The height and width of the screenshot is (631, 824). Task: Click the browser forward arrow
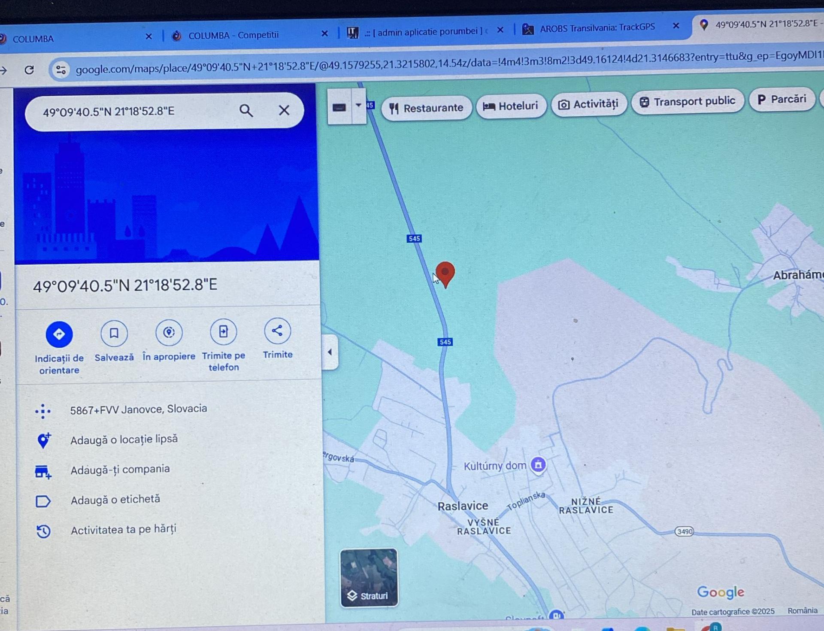click(x=3, y=70)
